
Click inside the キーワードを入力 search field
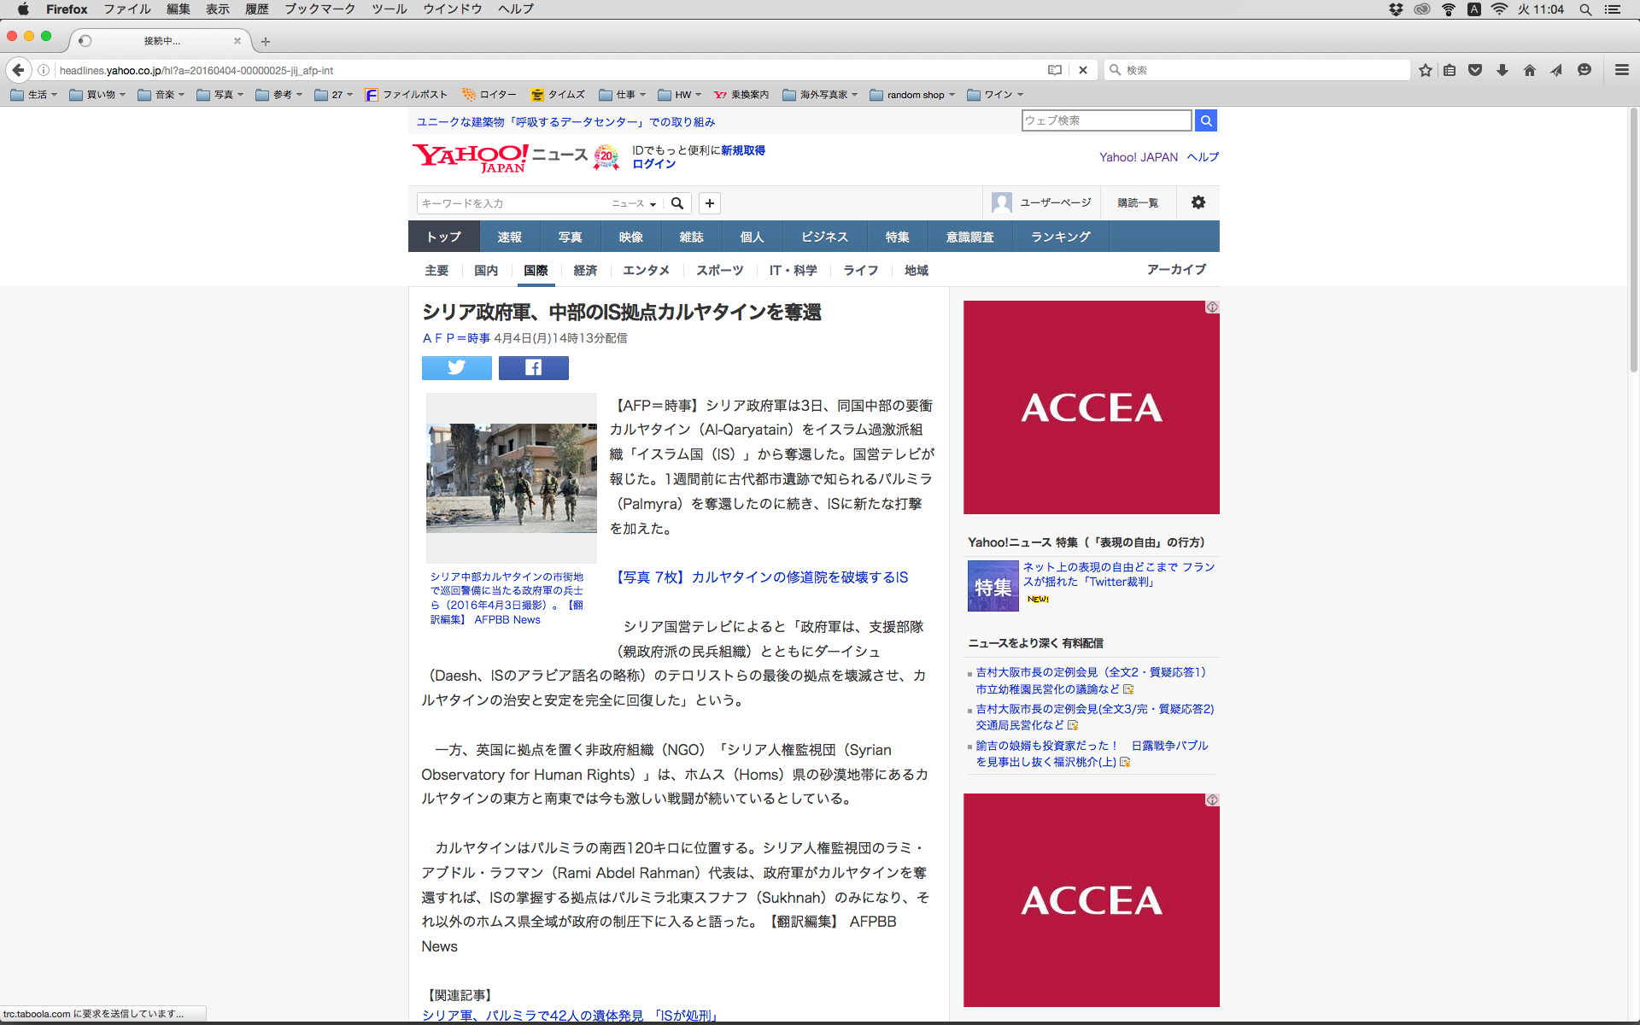(x=512, y=203)
